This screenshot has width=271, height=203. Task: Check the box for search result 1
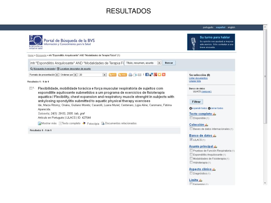[31, 88]
